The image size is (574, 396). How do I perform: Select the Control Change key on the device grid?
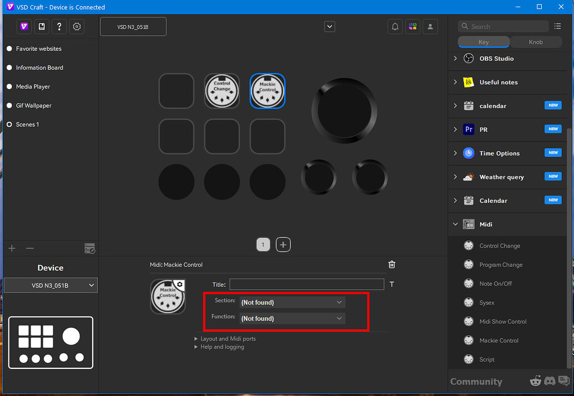click(222, 91)
